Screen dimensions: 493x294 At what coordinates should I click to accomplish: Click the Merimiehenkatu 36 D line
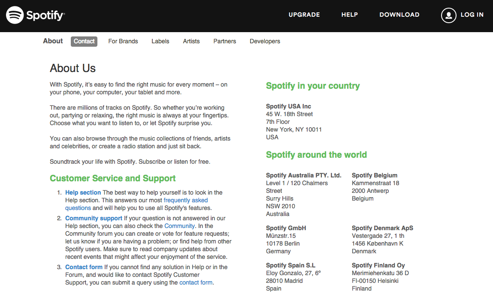point(380,273)
